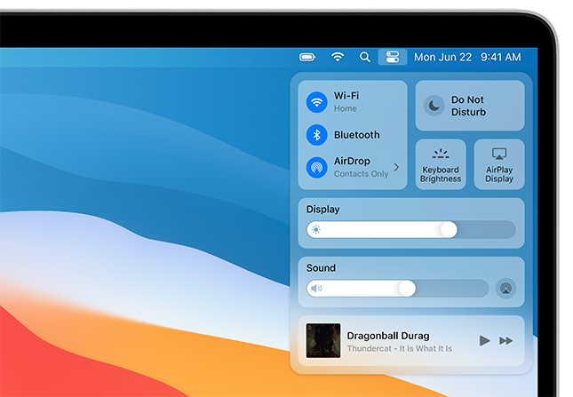
Task: Expand AirDrop options chevron
Action: [396, 167]
